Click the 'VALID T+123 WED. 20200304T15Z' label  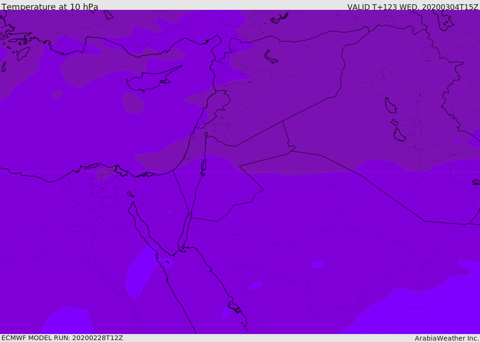tap(412, 7)
